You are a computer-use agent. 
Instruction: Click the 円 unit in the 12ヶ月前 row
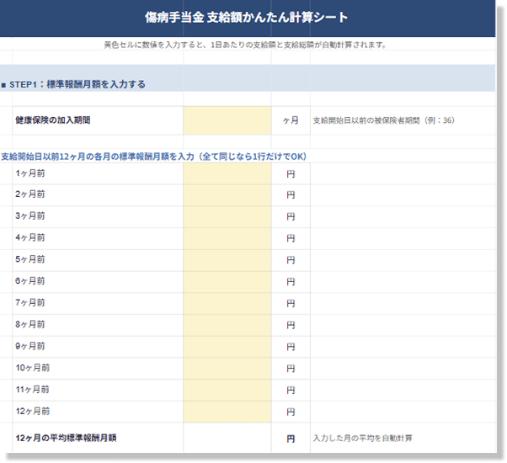click(291, 412)
